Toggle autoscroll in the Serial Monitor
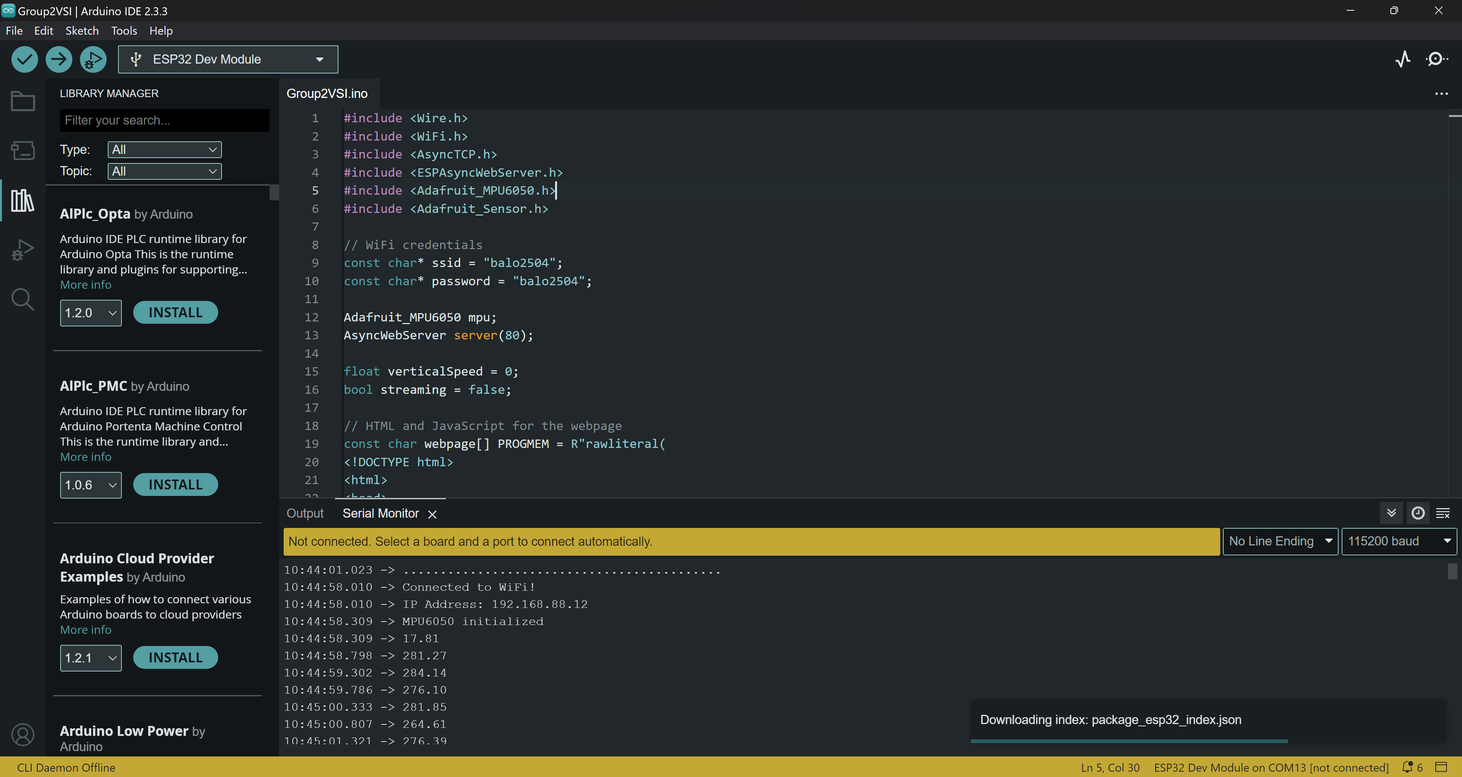 click(1391, 513)
